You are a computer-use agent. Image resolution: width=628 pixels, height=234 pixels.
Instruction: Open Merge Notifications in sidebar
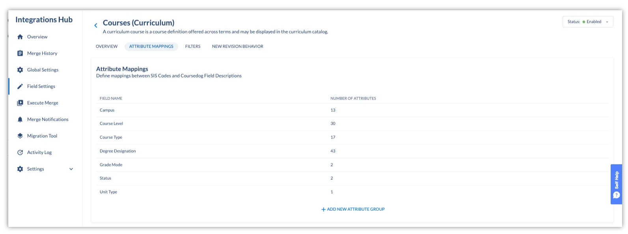pyautogui.click(x=48, y=120)
